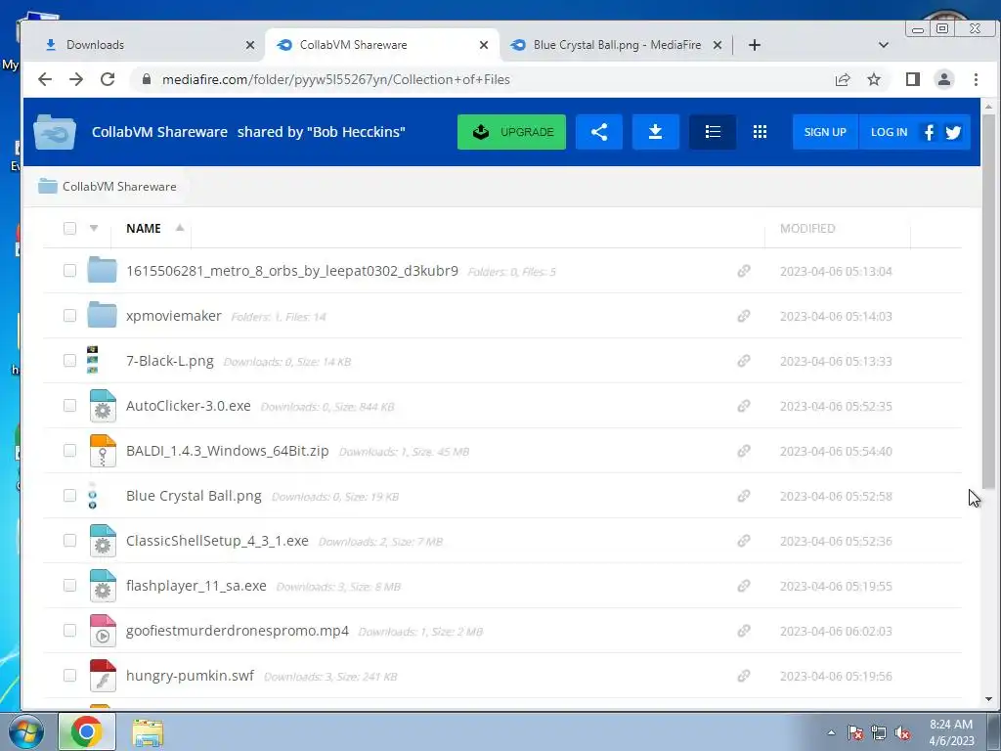
Task: Open the Chrome profile icon
Action: 944,79
